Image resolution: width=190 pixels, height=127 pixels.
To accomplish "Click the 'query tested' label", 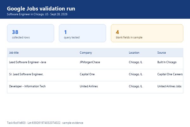I will 72,37.
